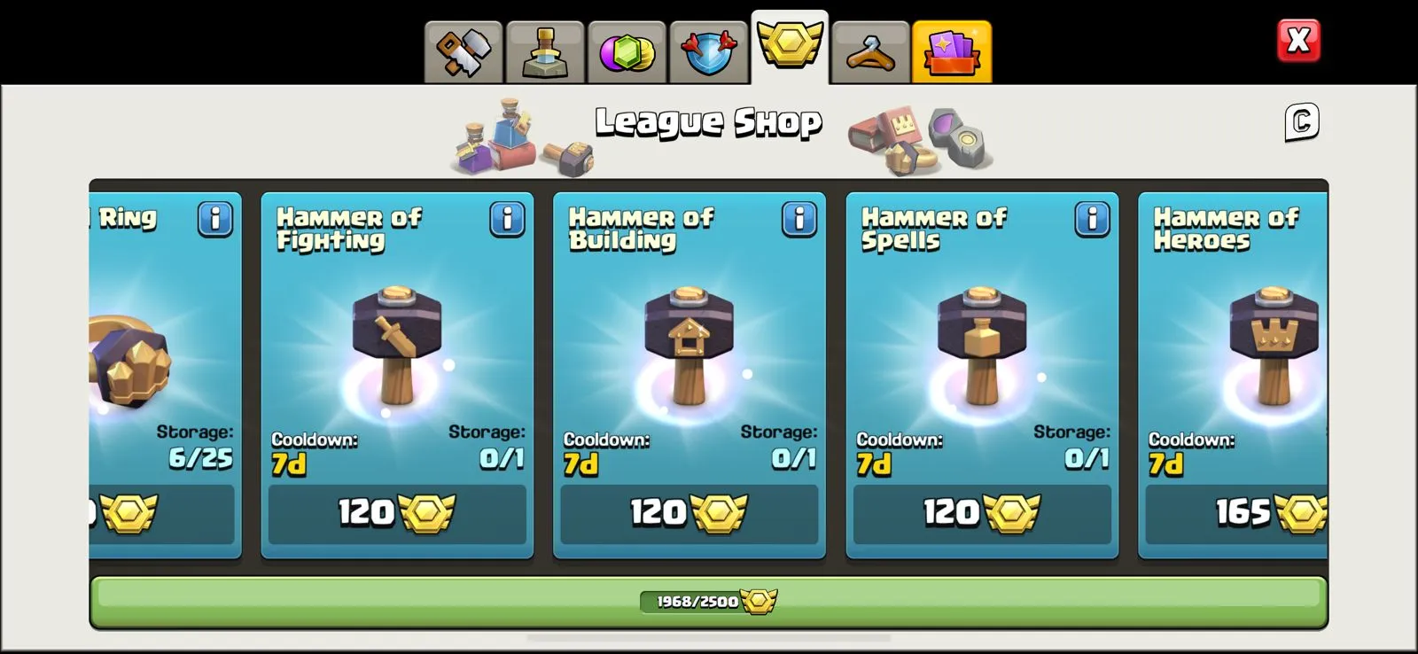Show info for Hammer of Spells

point(1092,219)
